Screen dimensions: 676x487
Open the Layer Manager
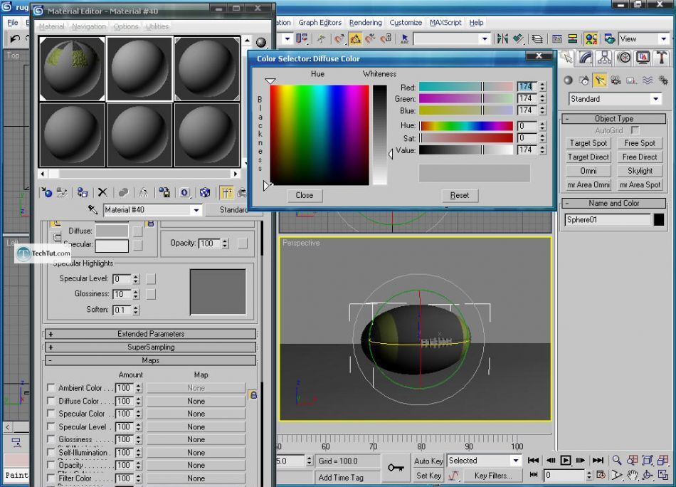(x=537, y=39)
